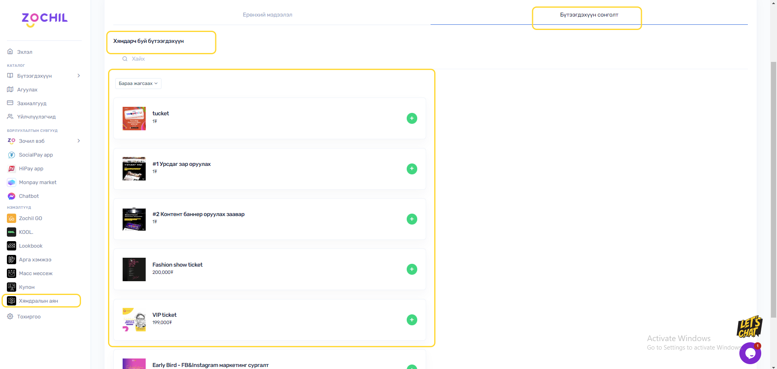
Task: Click the Monpay market icon
Action: (11, 182)
